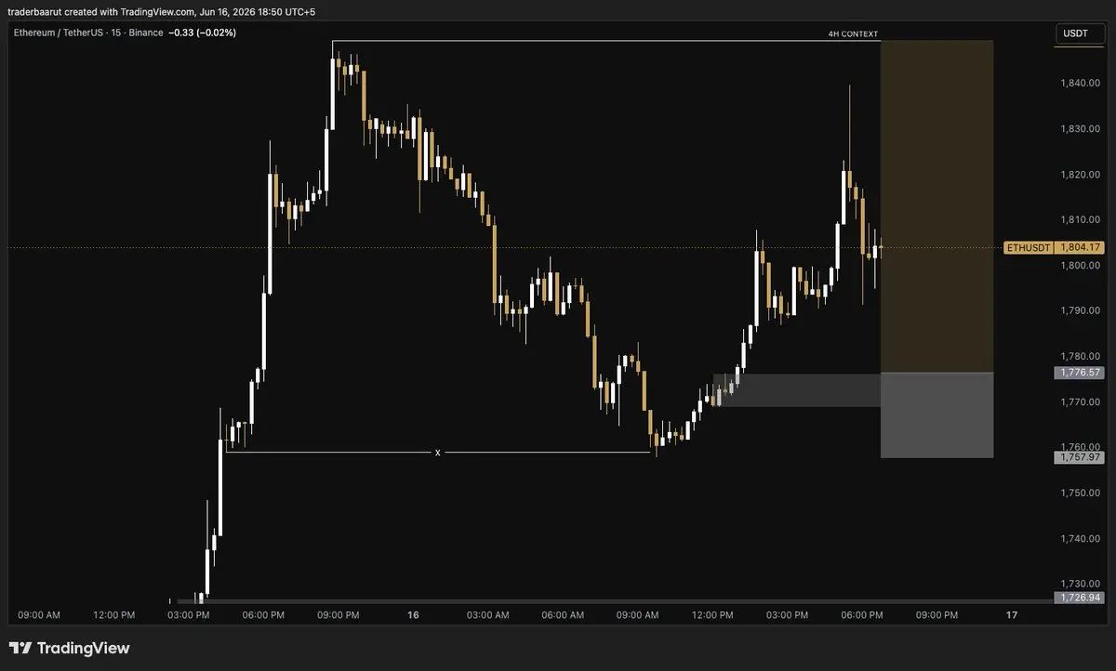Click the 16 date label on time axis
Screen dimensions: 1116x671
(x=413, y=615)
